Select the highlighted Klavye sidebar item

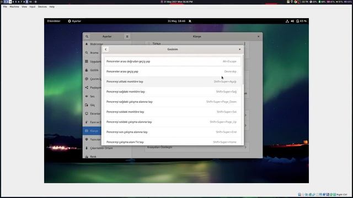click(92, 131)
